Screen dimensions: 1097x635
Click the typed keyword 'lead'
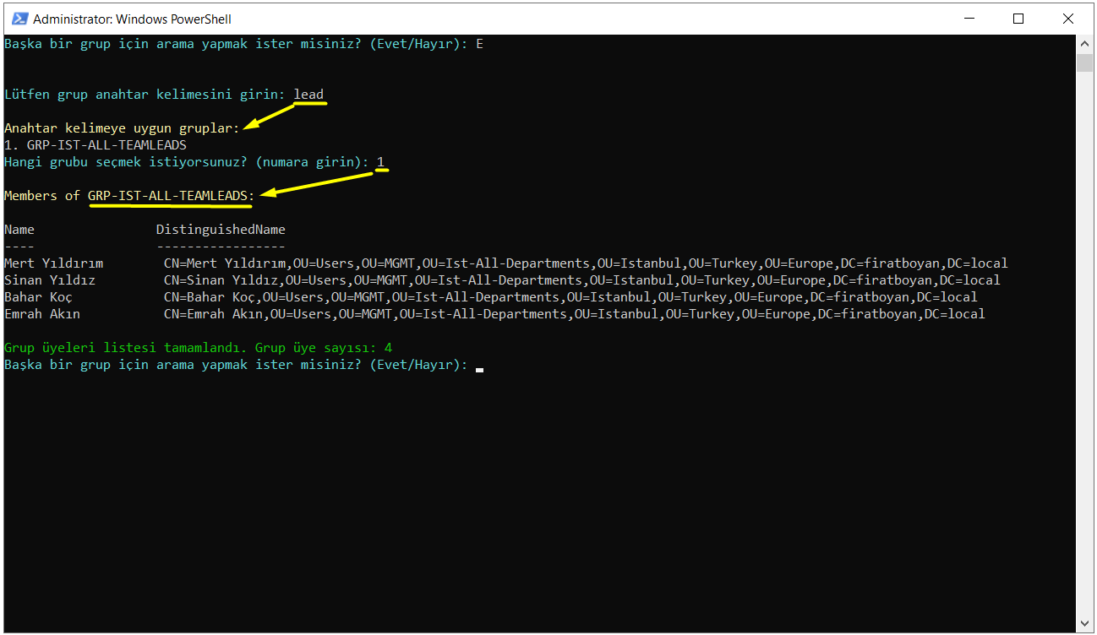coord(308,95)
